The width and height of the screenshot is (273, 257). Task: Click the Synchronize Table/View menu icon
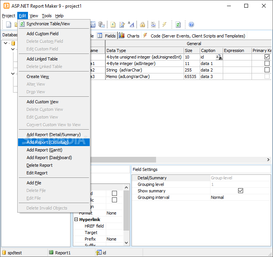(x=22, y=24)
